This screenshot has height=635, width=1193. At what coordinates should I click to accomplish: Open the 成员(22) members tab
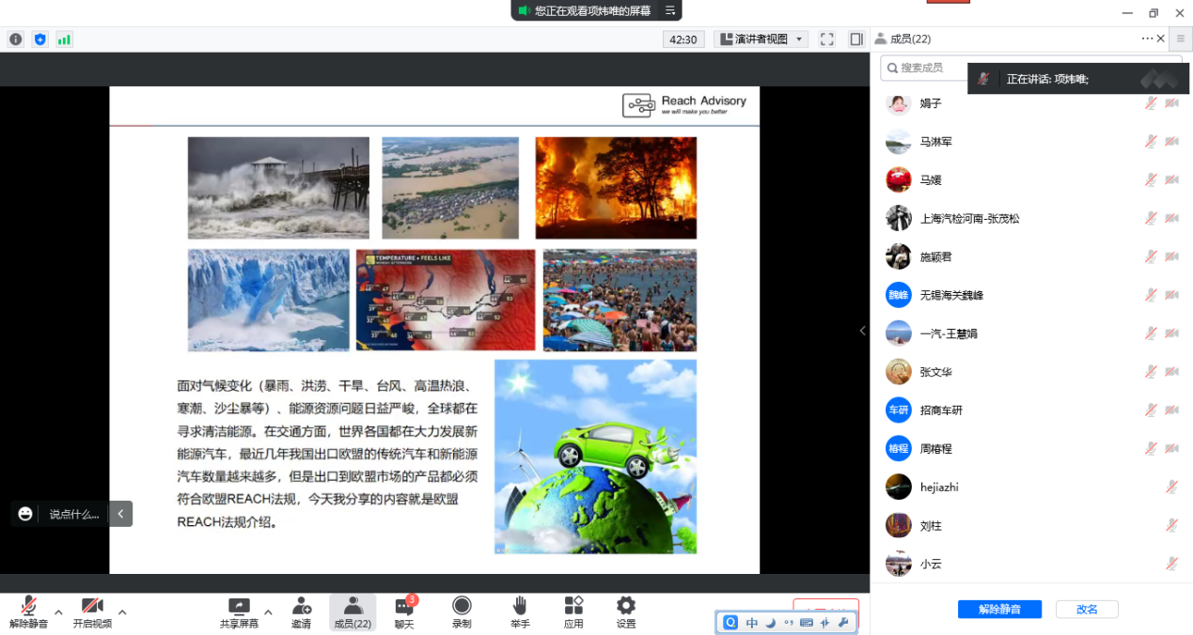click(x=353, y=612)
